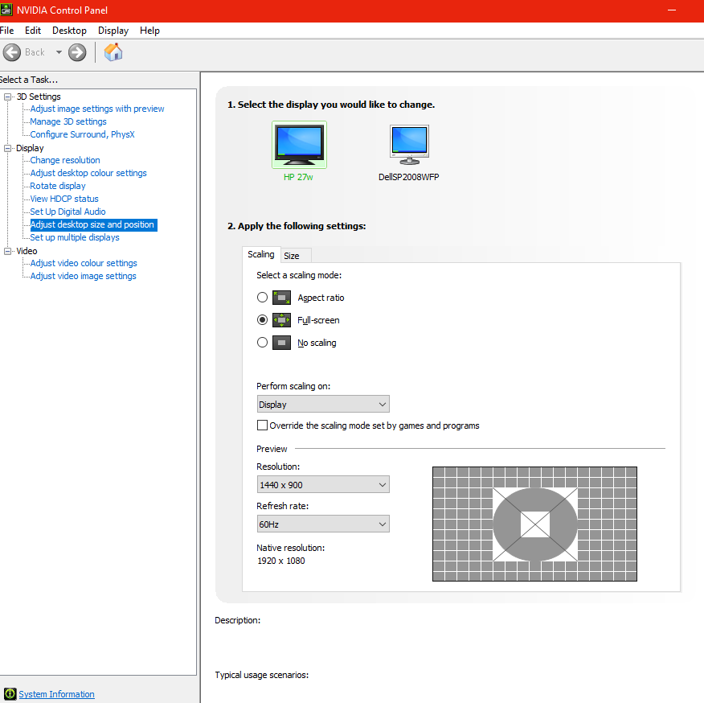Screen dimensions: 704x703
Task: Open the Help menu
Action: [x=150, y=31]
